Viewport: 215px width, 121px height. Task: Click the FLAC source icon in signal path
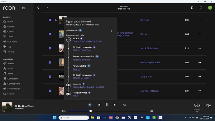point(69,40)
